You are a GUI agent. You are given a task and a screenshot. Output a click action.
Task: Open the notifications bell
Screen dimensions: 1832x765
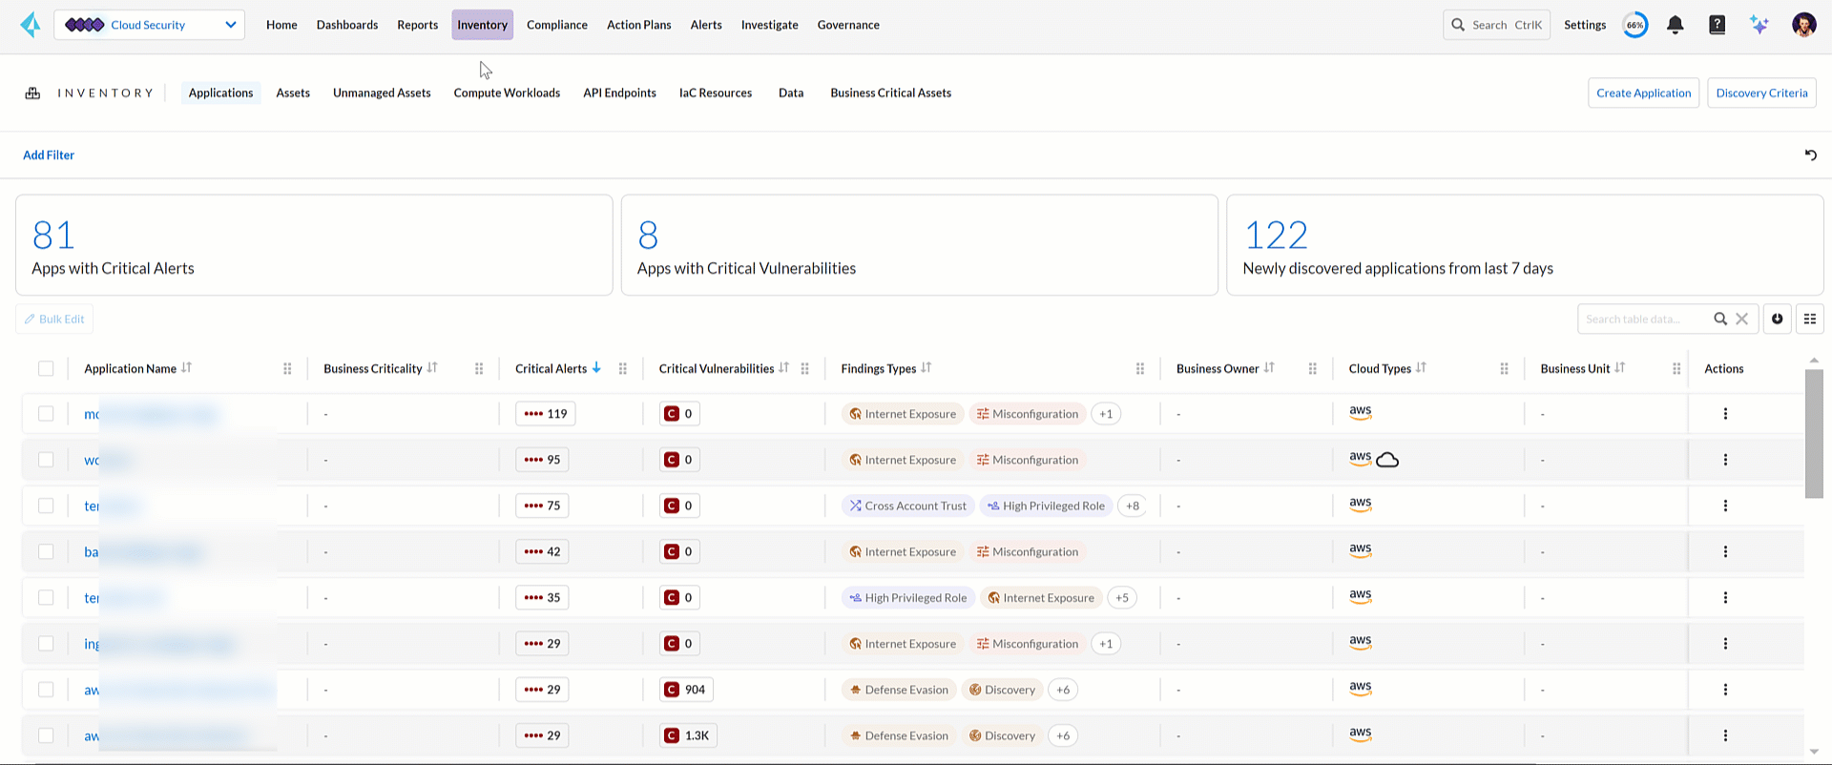coord(1675,25)
